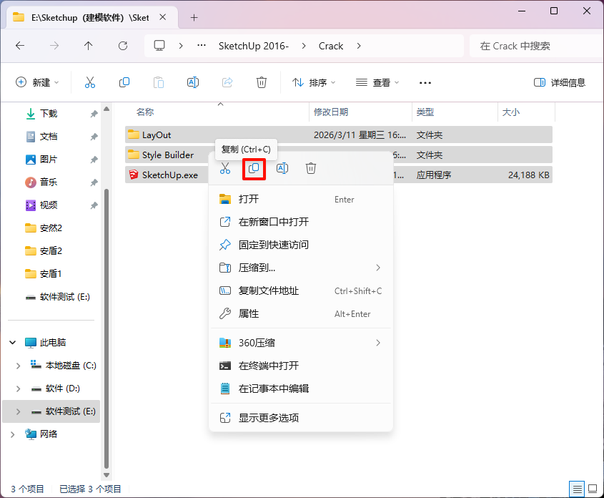Image resolution: width=604 pixels, height=498 pixels.
Task: Unpin Downloads using its pin icon
Action: tap(94, 114)
